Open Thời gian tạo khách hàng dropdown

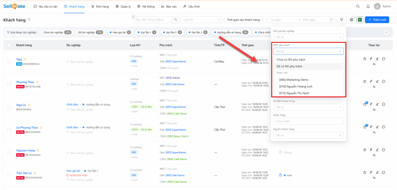pos(245,20)
